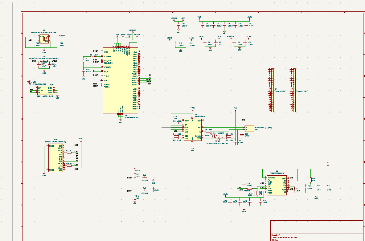Click the J2 20-pin connector
The height and width of the screenshot is (241, 365).
(271, 90)
